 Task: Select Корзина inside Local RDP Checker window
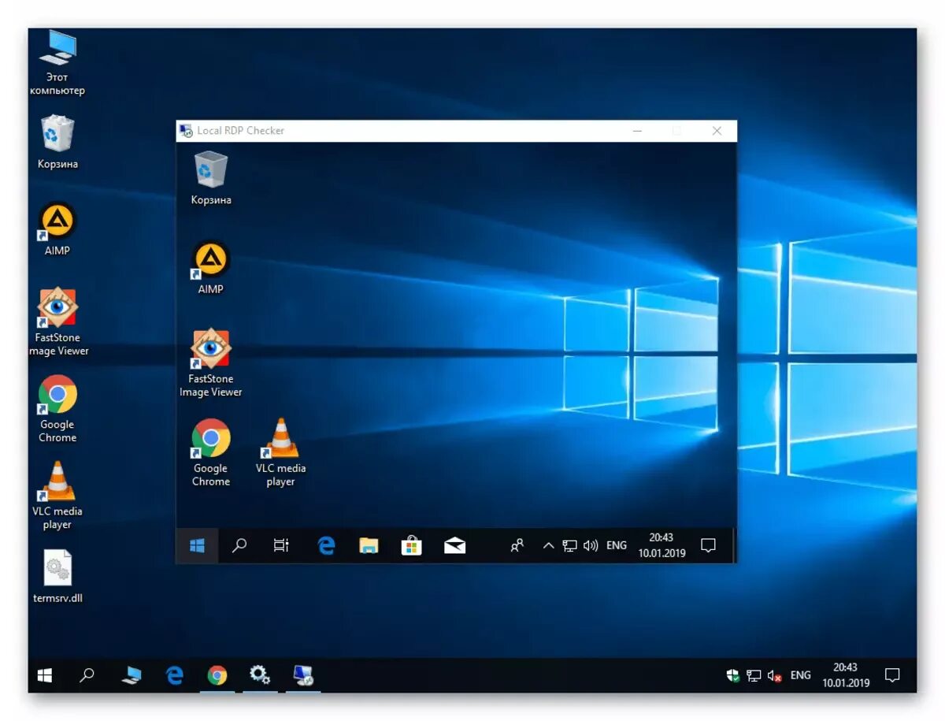pos(211,178)
